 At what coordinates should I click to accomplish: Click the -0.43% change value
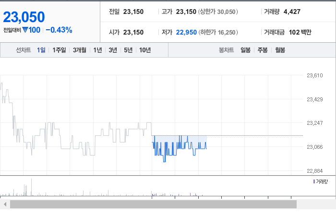tap(59, 30)
